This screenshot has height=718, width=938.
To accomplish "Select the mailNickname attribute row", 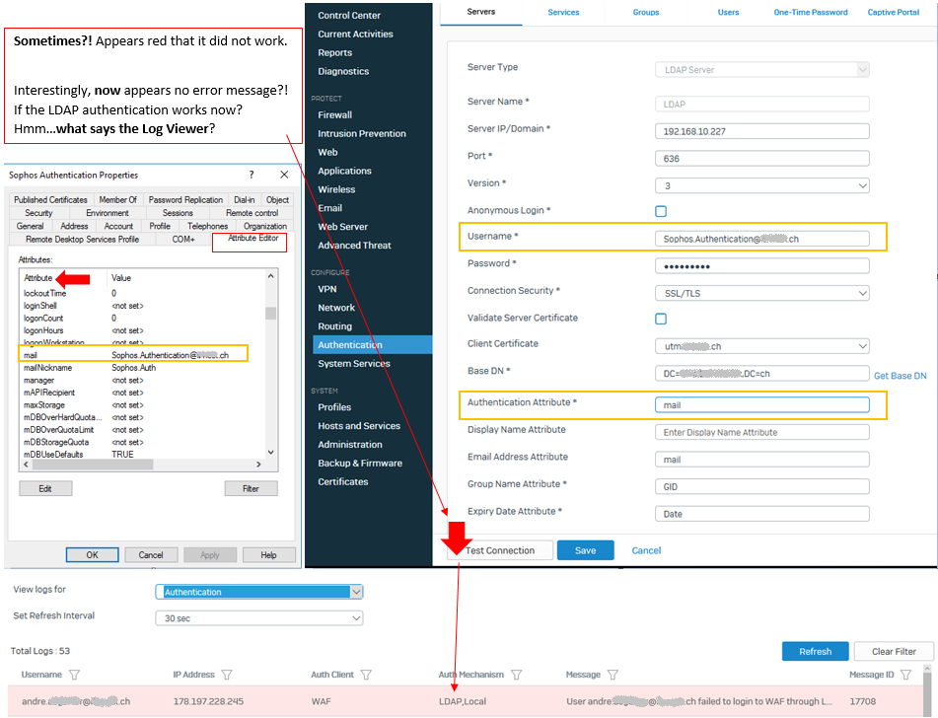I will [142, 367].
